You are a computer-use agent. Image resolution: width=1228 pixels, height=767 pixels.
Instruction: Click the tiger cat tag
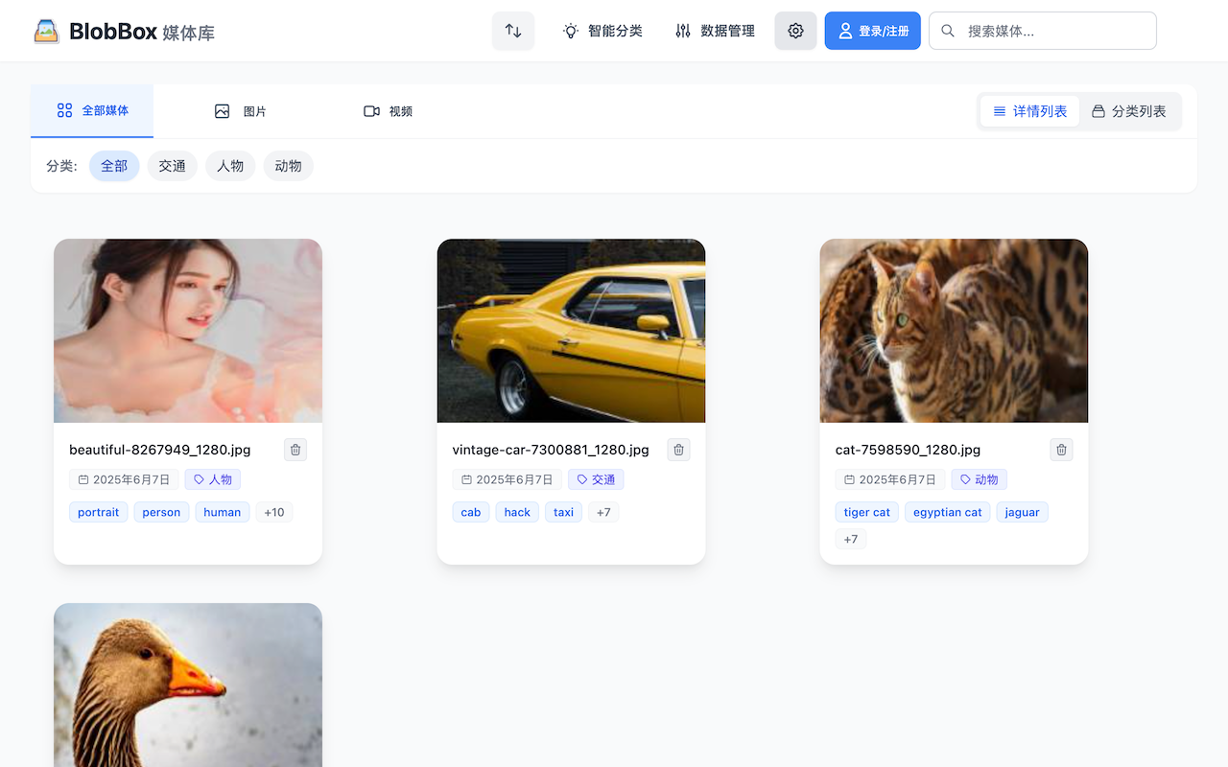pos(867,512)
